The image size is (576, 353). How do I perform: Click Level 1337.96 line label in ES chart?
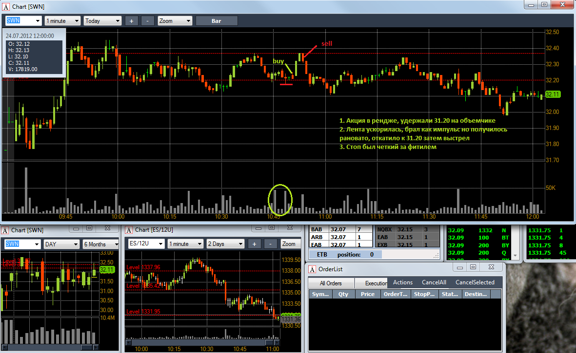[143, 267]
